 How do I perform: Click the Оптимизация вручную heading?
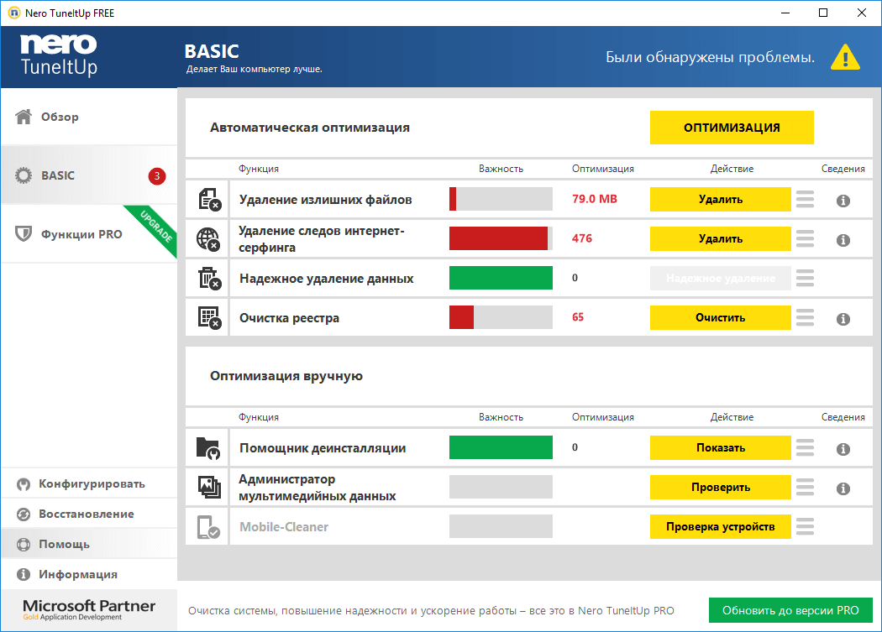coord(286,376)
